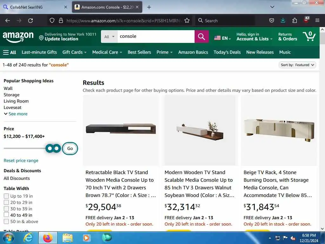This screenshot has width=325, height=244.
Task: Bookmark page with the star icon
Action: [x=187, y=20]
